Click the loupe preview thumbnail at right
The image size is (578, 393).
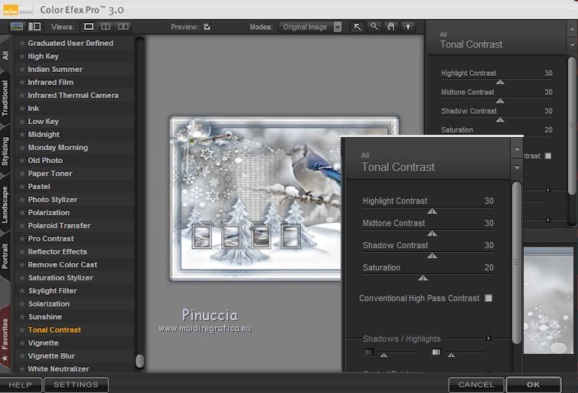[548, 301]
